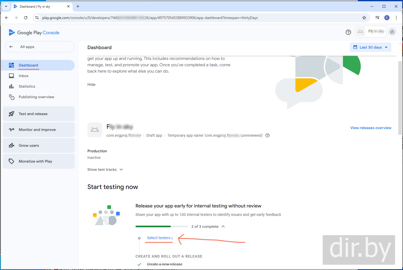
Task: Expand the Grow users section
Action: [39, 145]
